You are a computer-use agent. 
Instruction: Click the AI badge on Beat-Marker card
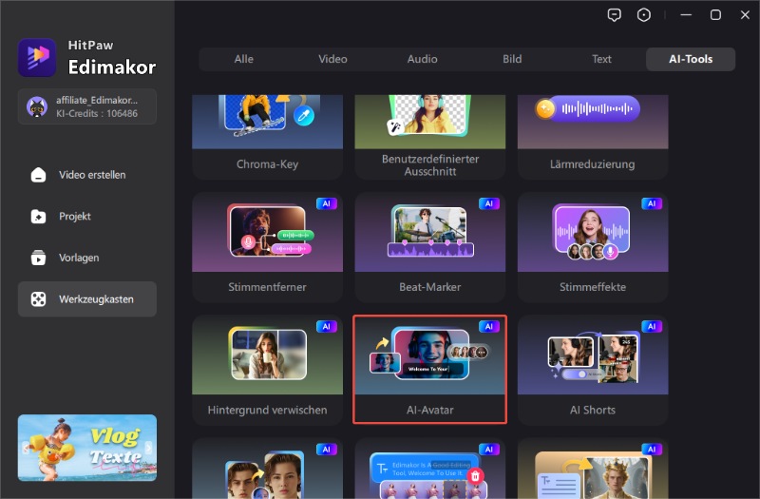pyautogui.click(x=489, y=203)
